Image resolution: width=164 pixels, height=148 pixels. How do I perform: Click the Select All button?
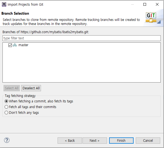click(x=12, y=88)
